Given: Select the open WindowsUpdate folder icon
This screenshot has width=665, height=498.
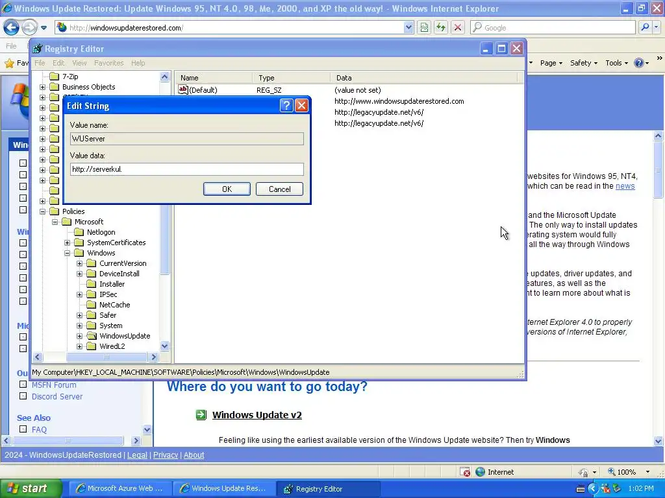Looking at the screenshot, I should click(x=92, y=336).
